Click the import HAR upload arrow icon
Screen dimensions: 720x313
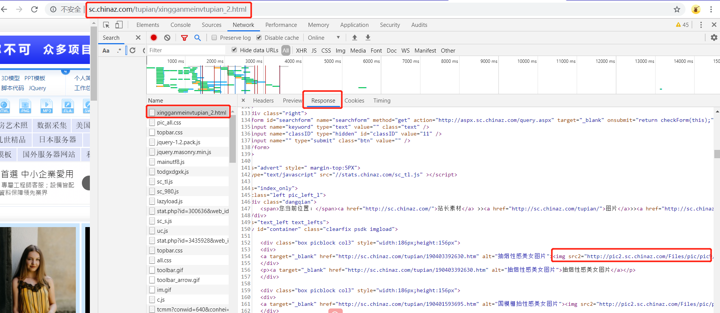355,37
